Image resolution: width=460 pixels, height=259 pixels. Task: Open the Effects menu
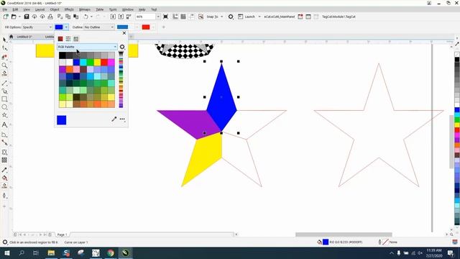click(69, 9)
